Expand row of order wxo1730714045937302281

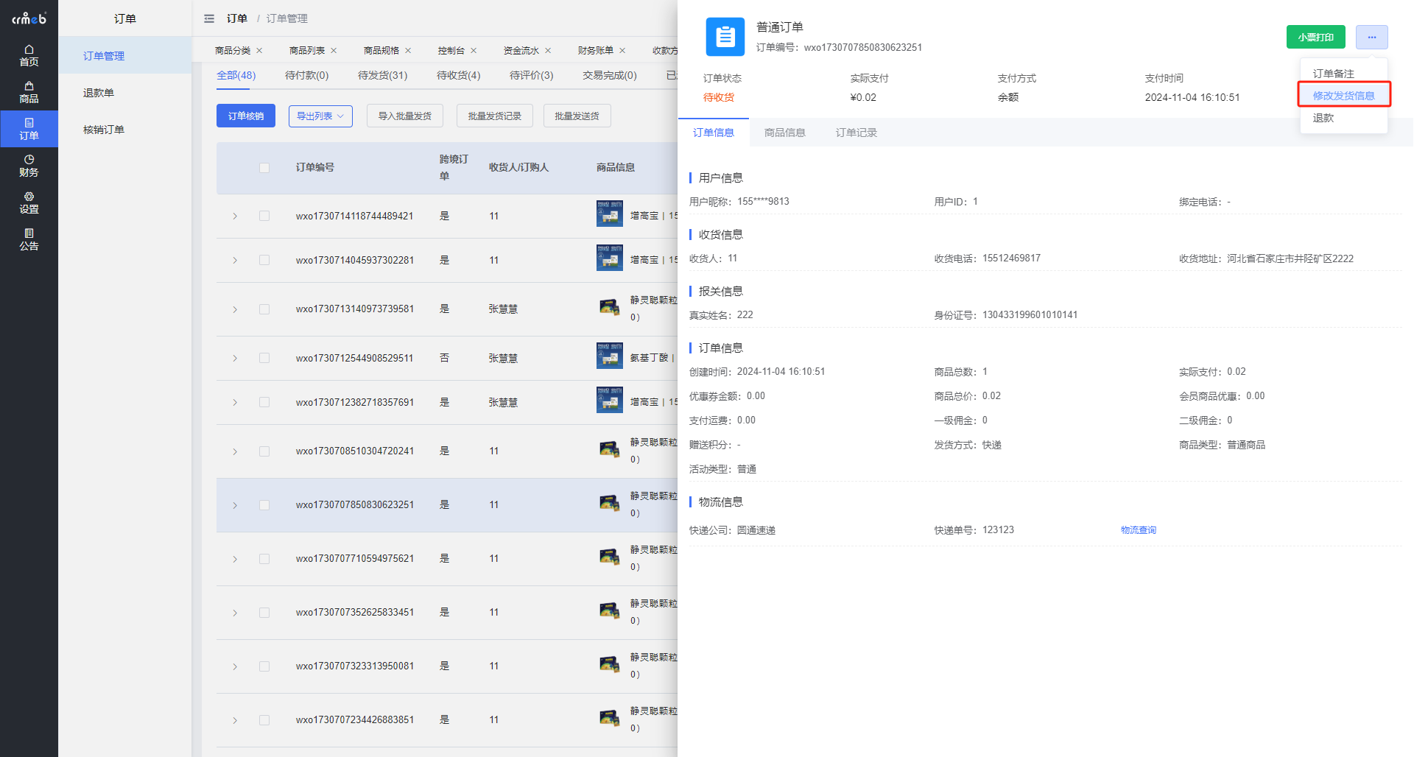point(235,261)
